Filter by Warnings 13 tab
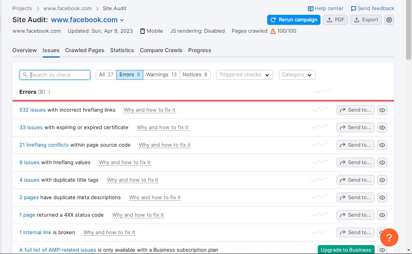 click(161, 75)
